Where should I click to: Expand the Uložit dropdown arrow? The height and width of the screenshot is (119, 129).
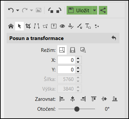(x=95, y=10)
